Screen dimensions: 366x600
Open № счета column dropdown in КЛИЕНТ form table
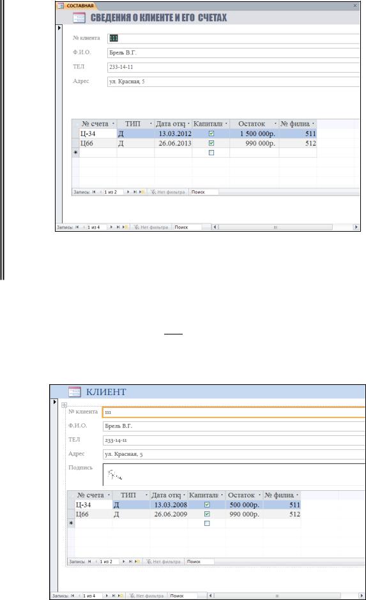(109, 495)
